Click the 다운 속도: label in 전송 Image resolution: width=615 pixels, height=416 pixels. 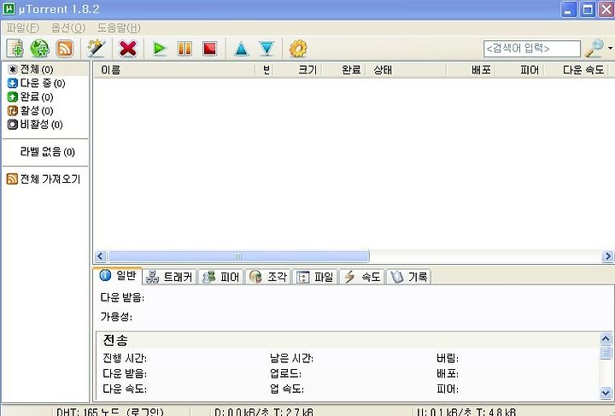coord(125,389)
